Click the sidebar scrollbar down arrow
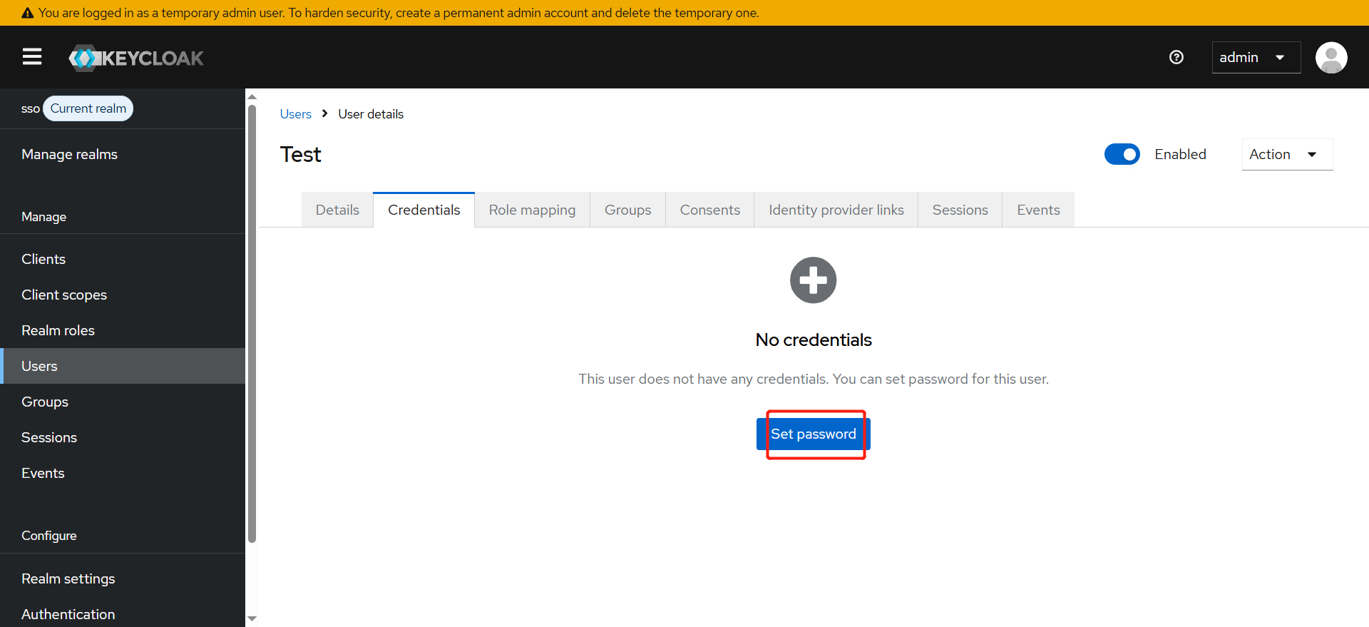1369x627 pixels. (252, 618)
